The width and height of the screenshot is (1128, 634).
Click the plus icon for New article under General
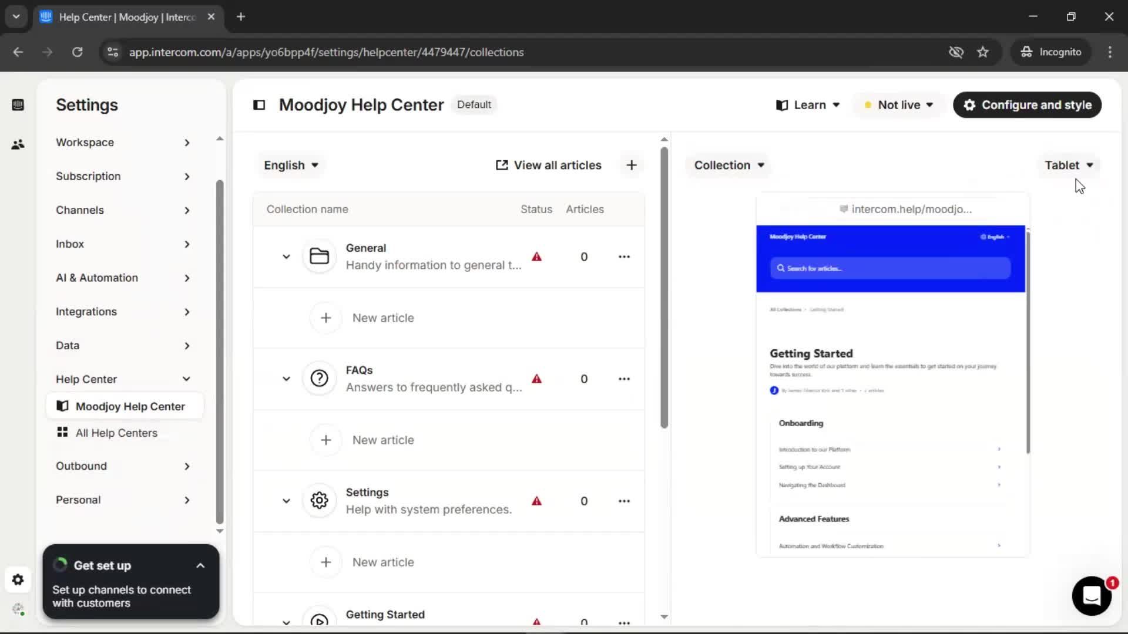pos(326,318)
